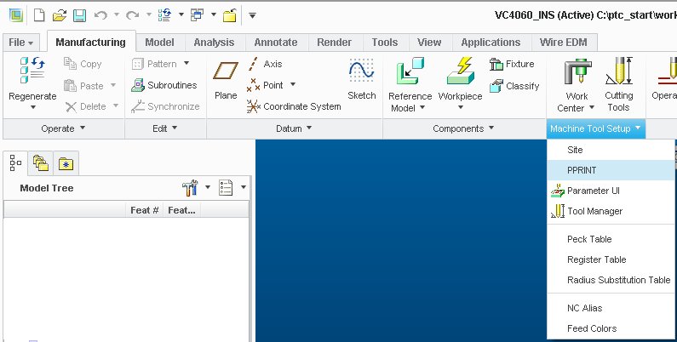Open Model Tree settings dropdown arrow
Screen dimensions: 677x342
click(208, 187)
